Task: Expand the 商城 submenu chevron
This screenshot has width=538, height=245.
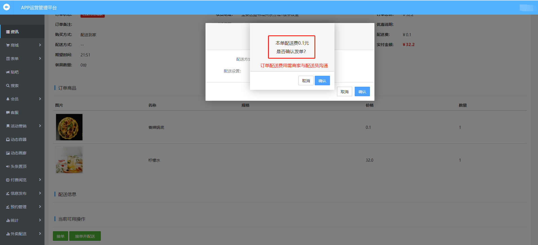Action: click(x=40, y=45)
